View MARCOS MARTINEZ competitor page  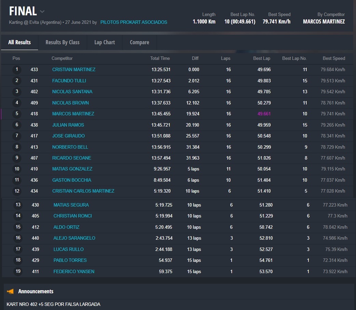pyautogui.click(x=73, y=114)
